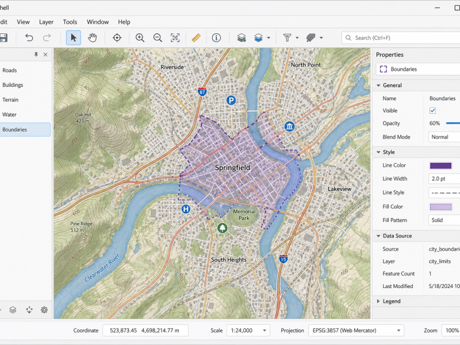Open the Tools menu
Screen dimensions: 460x345
tap(70, 22)
